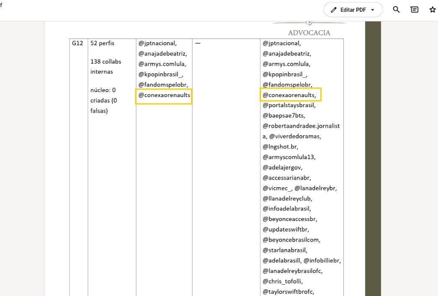
Task: Click the @taylorswiftbrofc entry
Action: tap(288, 291)
